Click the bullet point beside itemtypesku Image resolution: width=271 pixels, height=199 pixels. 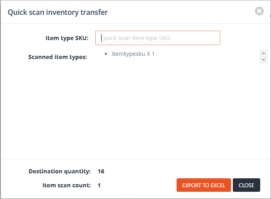coord(105,54)
